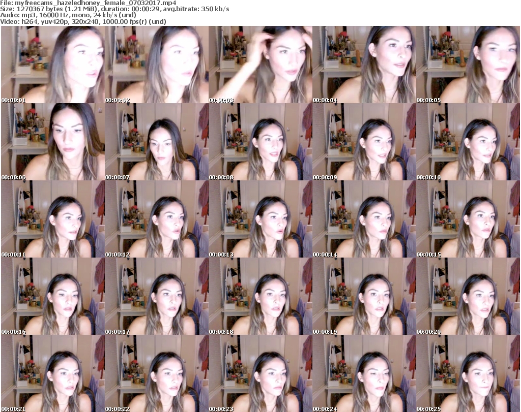Choose the frame with timestamp 00:00:23
Image resolution: width=521 pixels, height=412 pixels.
coord(260,373)
